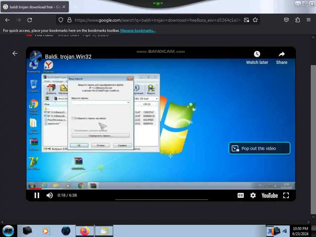Open the tracking protection shield icon
The image size is (316, 237).
61,20
